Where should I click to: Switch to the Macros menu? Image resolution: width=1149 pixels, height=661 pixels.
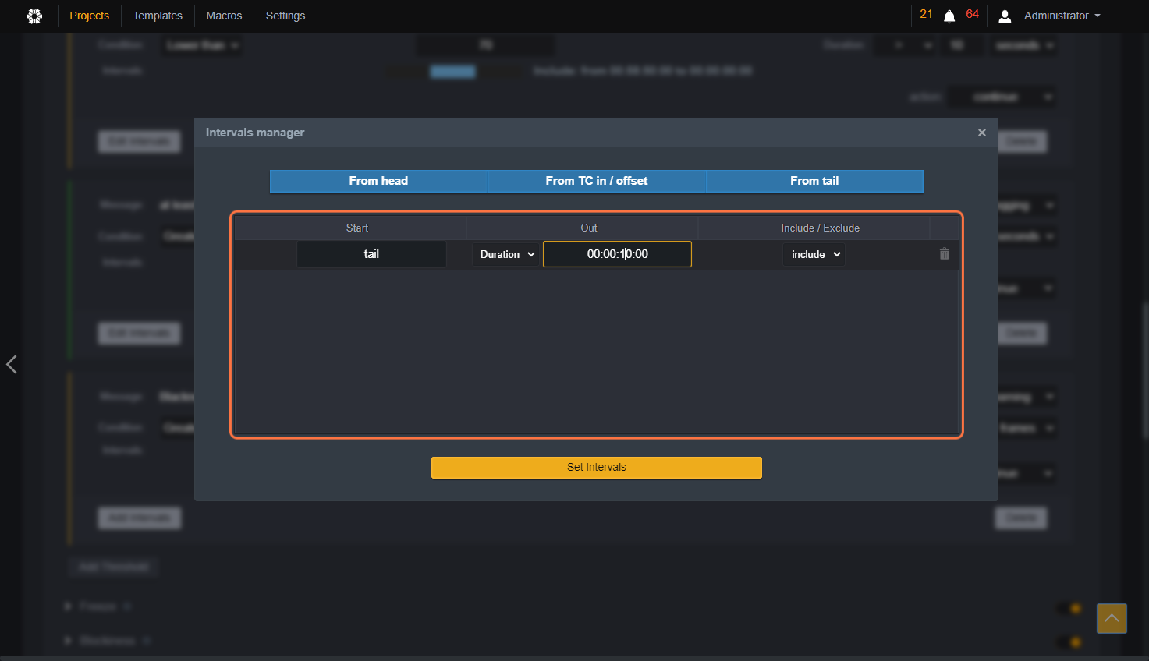[x=224, y=16]
